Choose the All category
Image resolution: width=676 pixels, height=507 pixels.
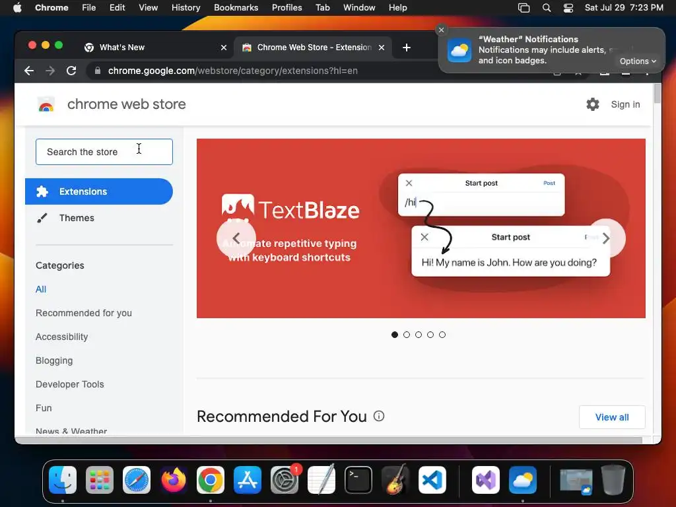(41, 289)
